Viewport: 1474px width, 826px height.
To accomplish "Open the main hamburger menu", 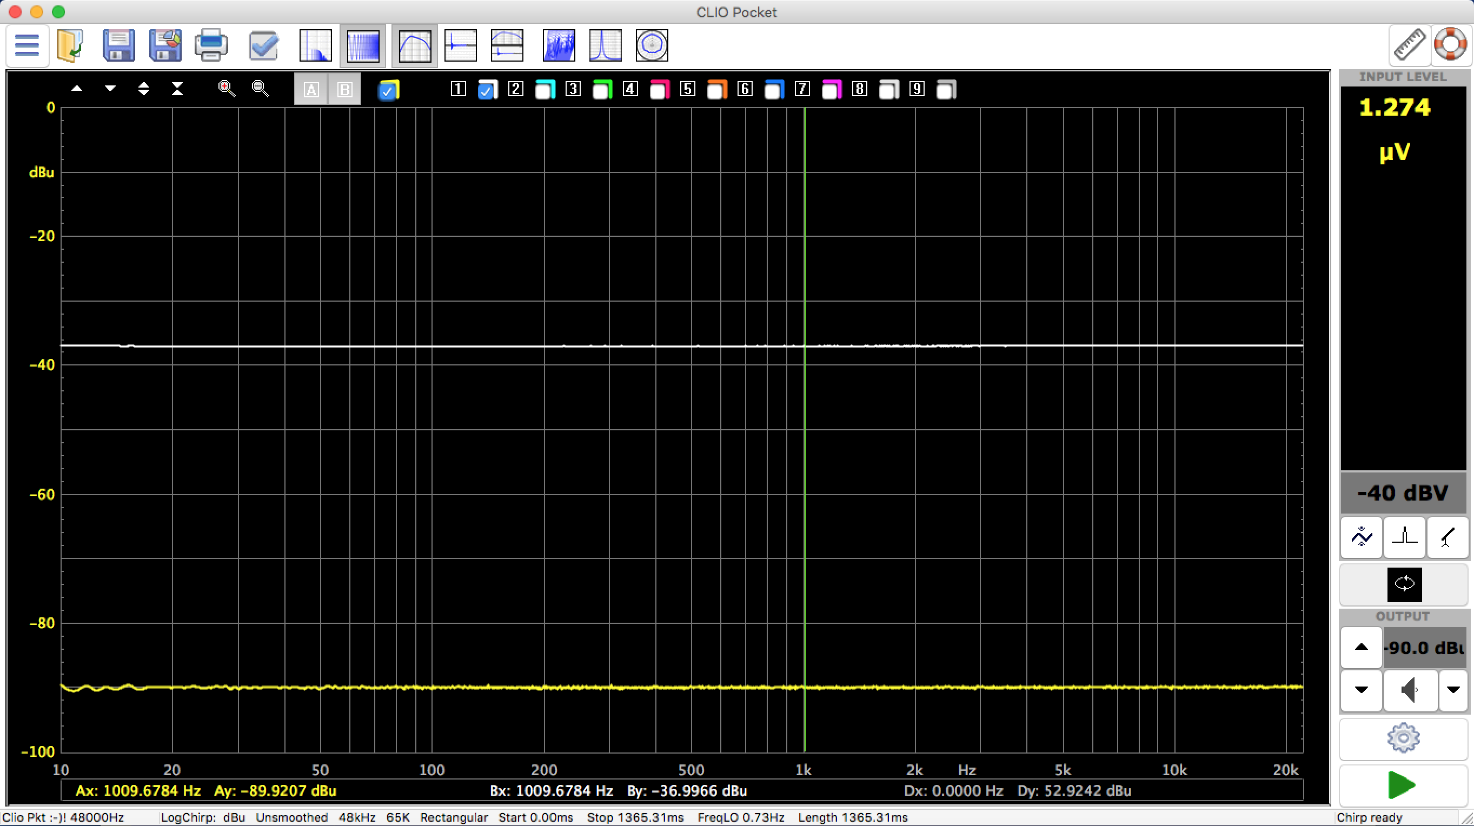I will [x=27, y=45].
